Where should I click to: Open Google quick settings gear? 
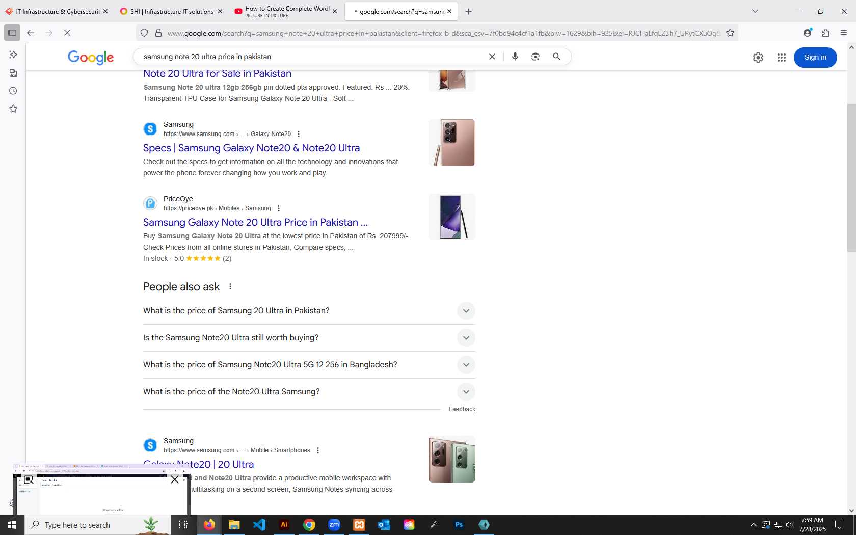coord(758,58)
